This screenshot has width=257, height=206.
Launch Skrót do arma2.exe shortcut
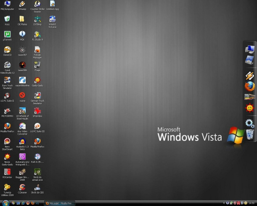click(x=37, y=174)
